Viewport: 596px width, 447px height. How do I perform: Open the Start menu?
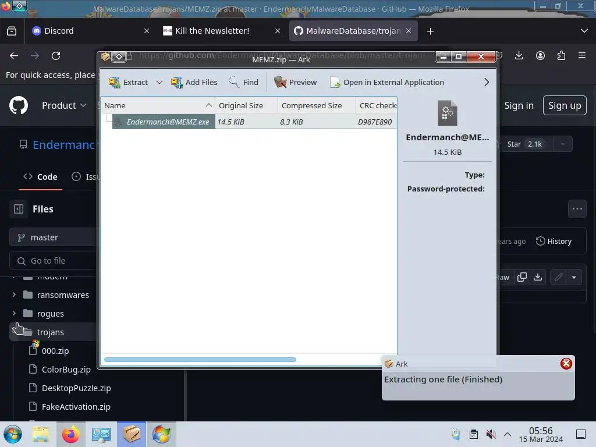(13, 434)
